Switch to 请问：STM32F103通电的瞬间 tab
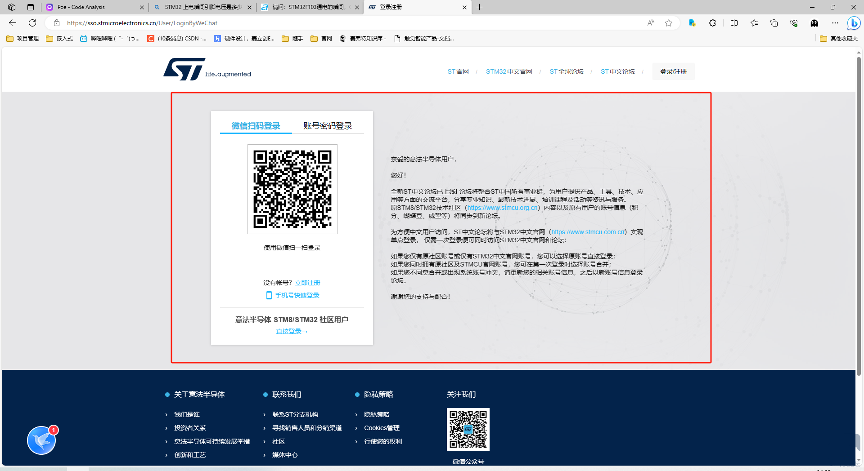Viewport: 864px width, 471px height. click(x=310, y=7)
